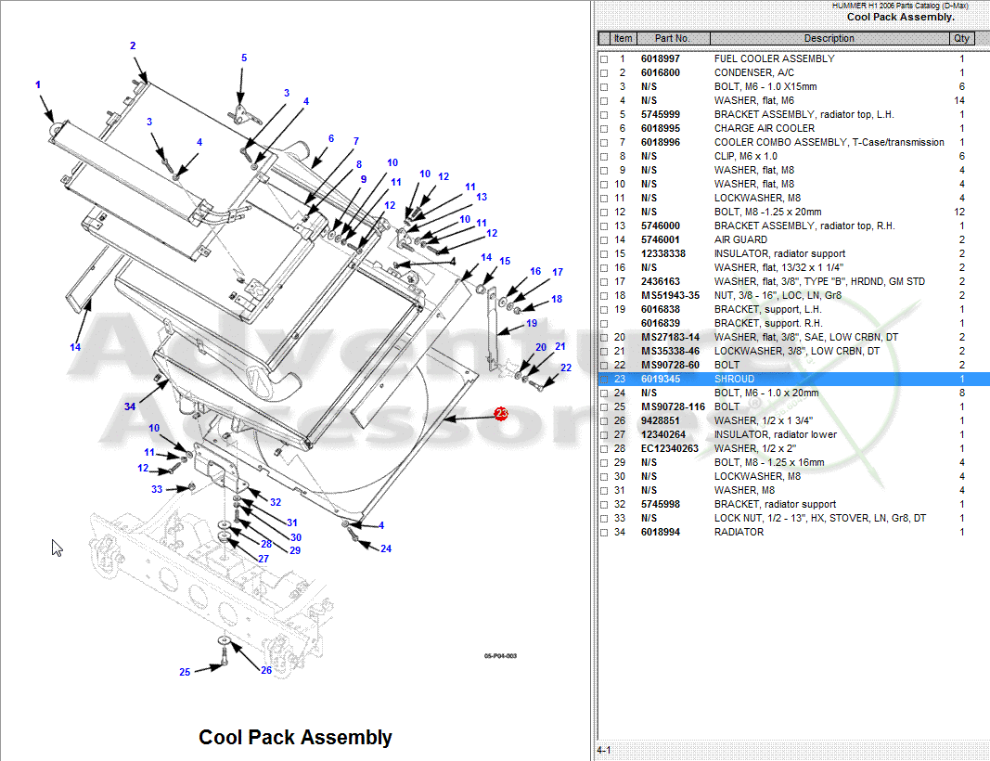Image resolution: width=990 pixels, height=761 pixels.
Task: Click the LOCK NUT, 1/2 - 13" description
Action: coord(820,519)
